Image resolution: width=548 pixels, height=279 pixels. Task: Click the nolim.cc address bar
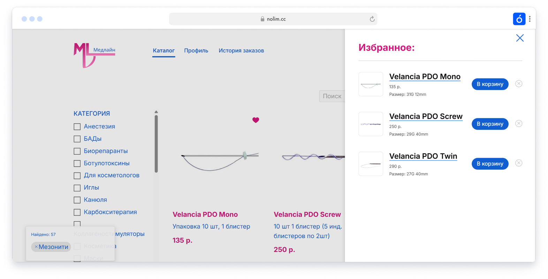[x=273, y=19]
